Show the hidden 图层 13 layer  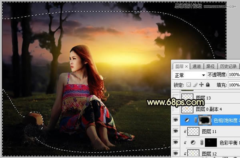176,97
